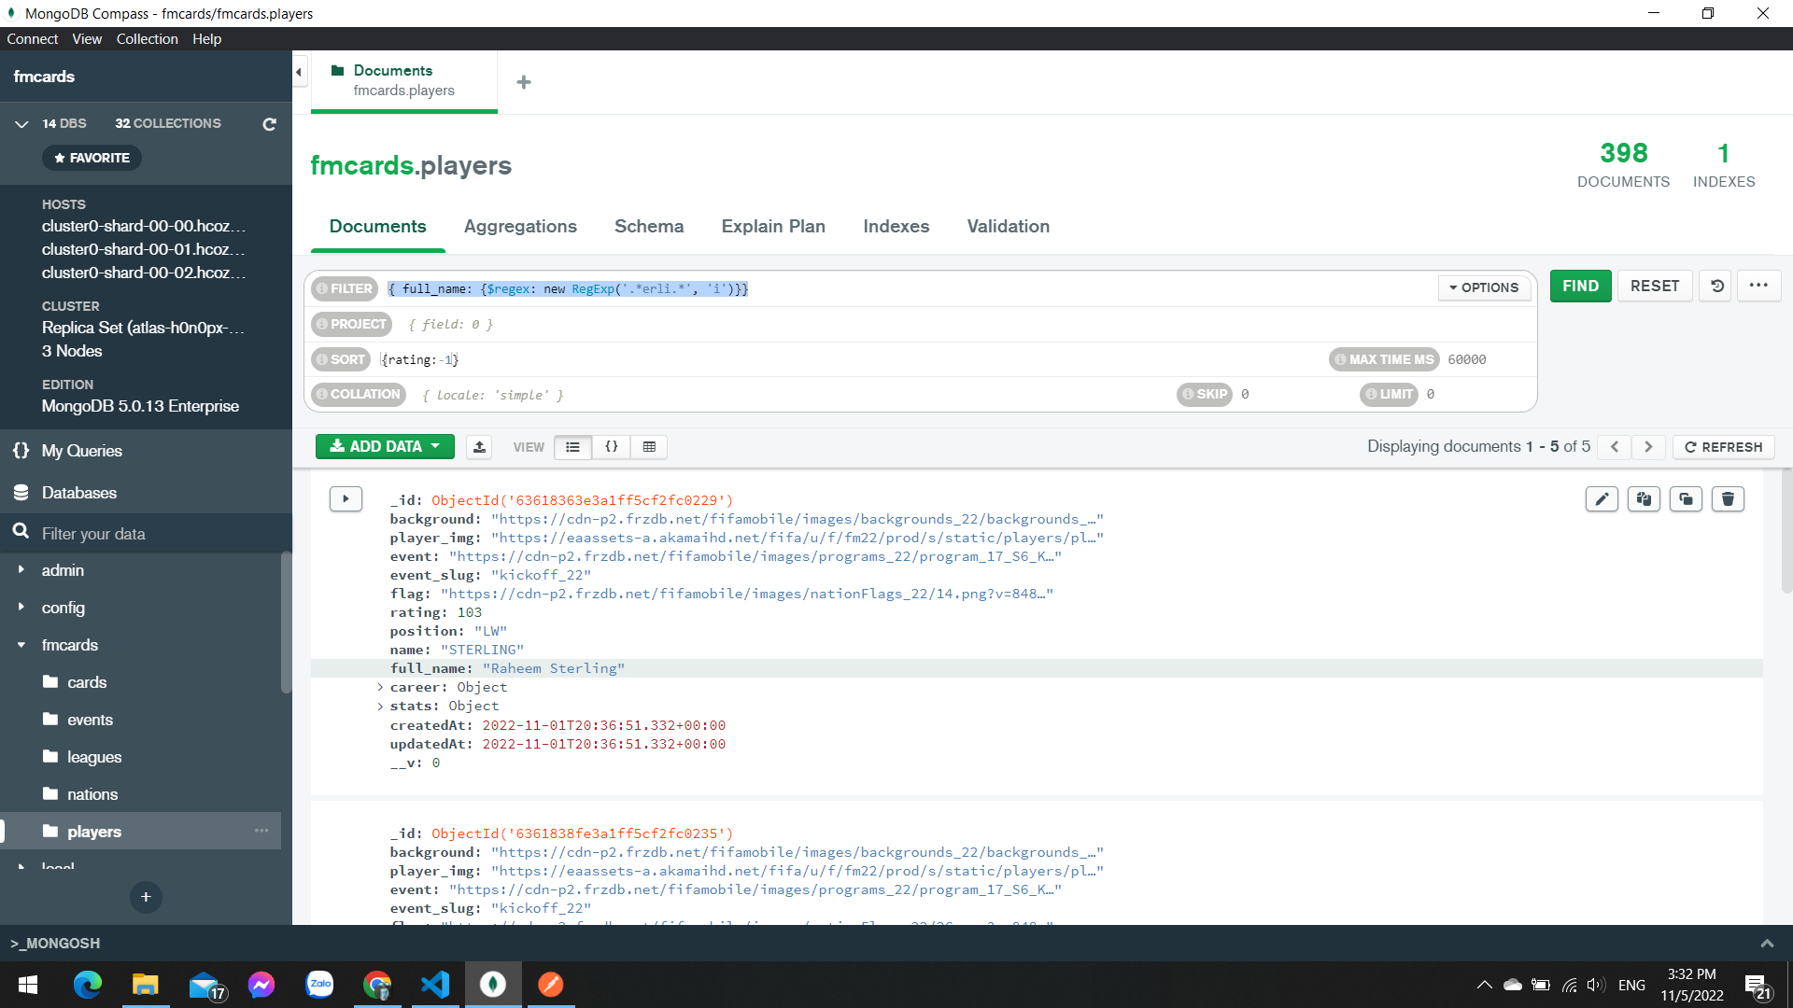Screen dimensions: 1793x1008
Task: Switch to table view
Action: click(x=649, y=447)
